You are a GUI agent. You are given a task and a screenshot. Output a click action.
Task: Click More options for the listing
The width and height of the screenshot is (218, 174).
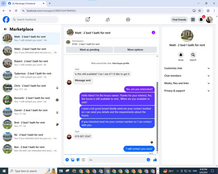click(135, 50)
